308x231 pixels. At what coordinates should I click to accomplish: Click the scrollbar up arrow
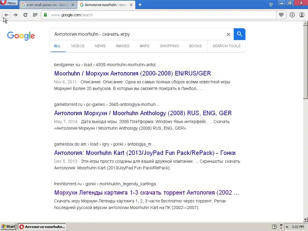coord(306,23)
